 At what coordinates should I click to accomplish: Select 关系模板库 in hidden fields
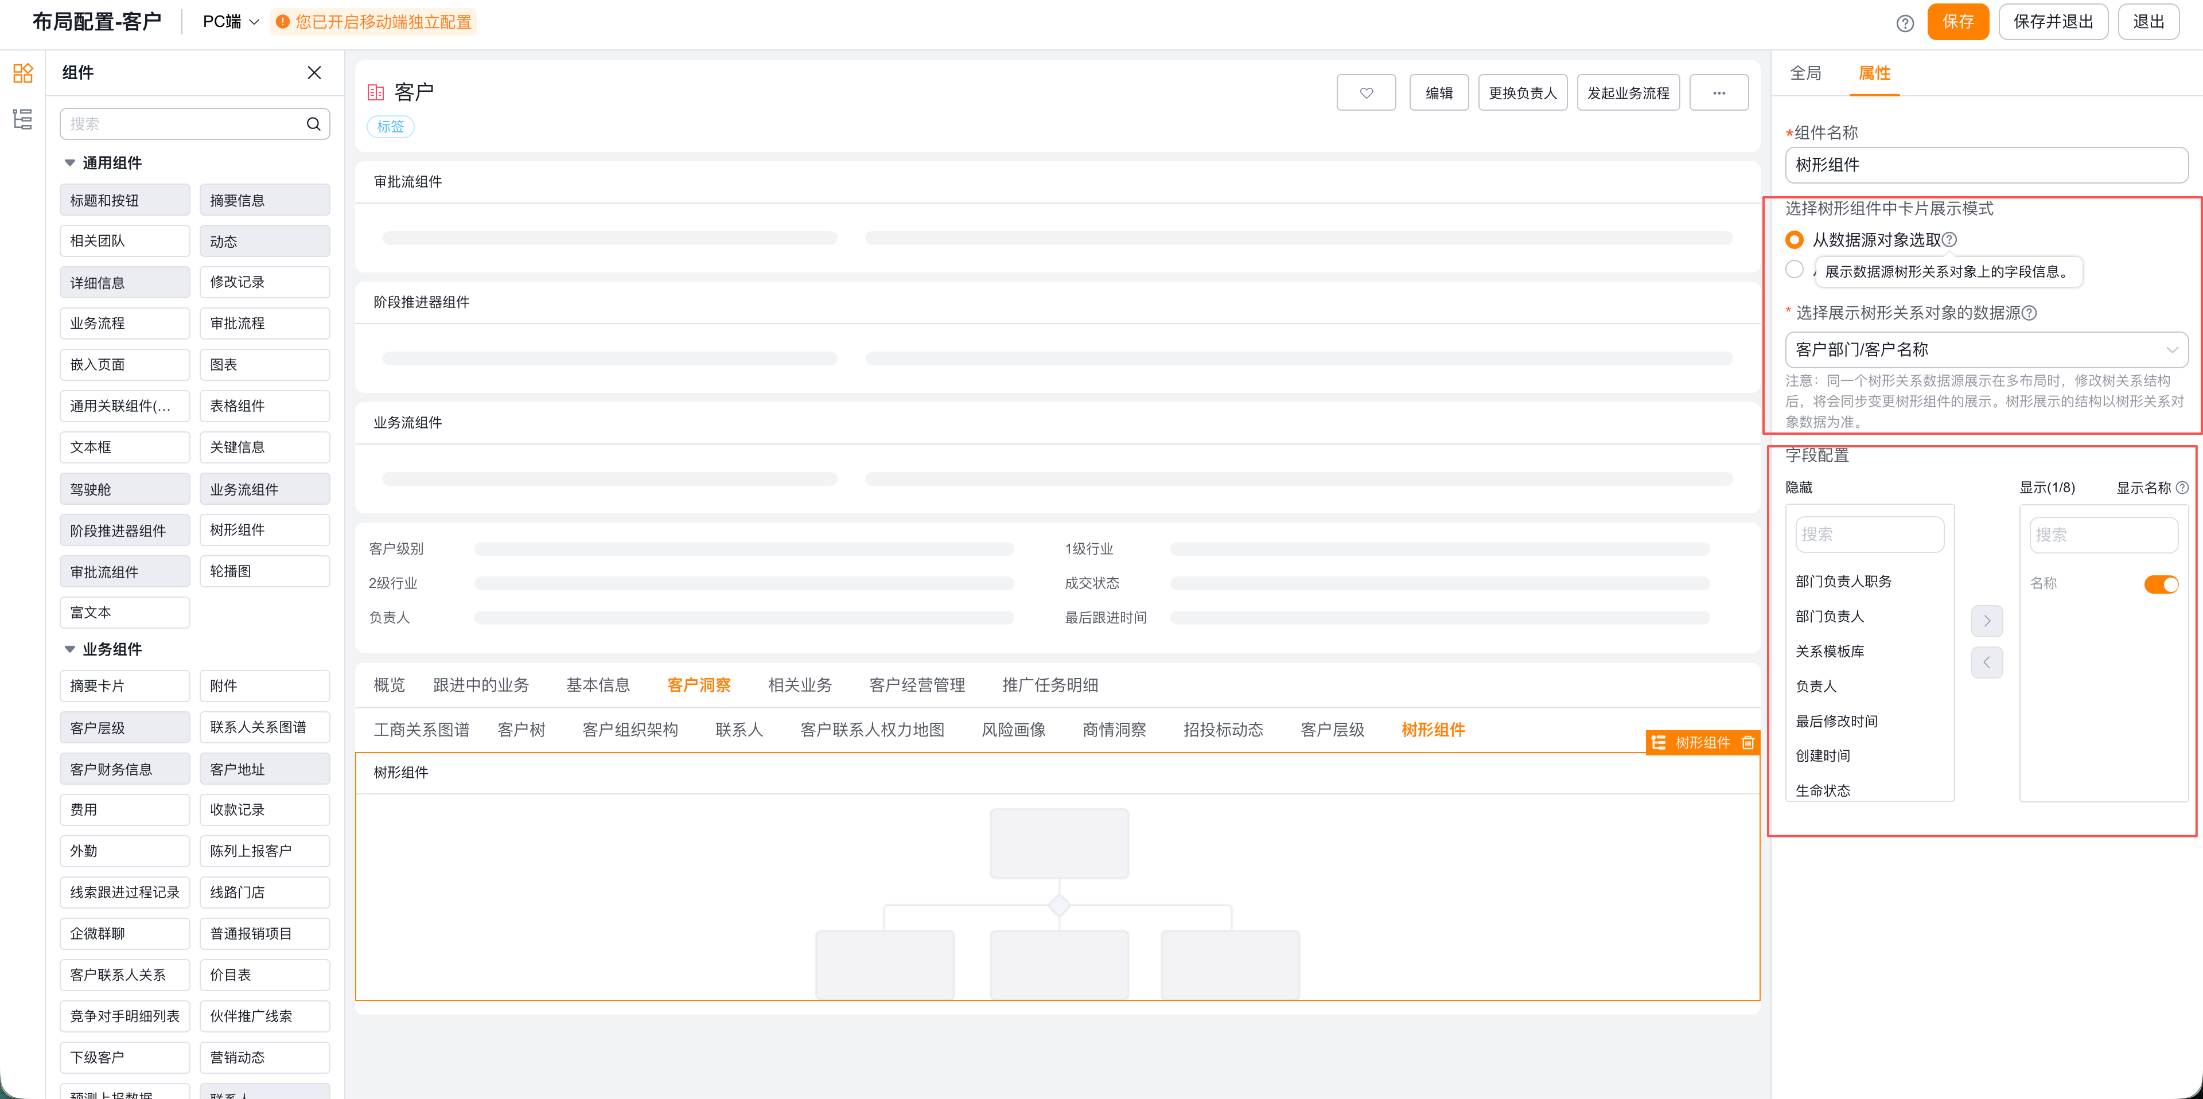[x=1830, y=652]
